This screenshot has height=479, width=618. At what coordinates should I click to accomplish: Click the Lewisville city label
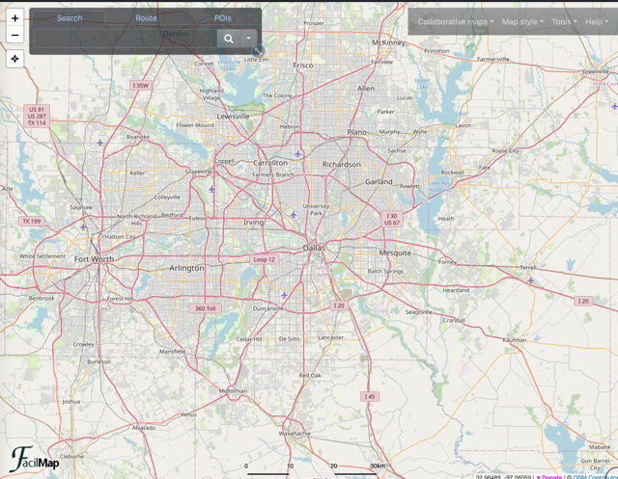click(x=233, y=117)
